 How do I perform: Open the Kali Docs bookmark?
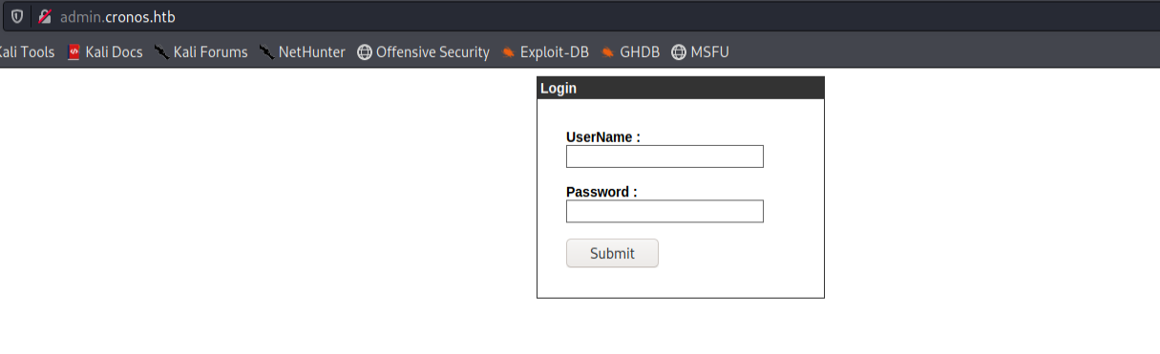[x=105, y=52]
